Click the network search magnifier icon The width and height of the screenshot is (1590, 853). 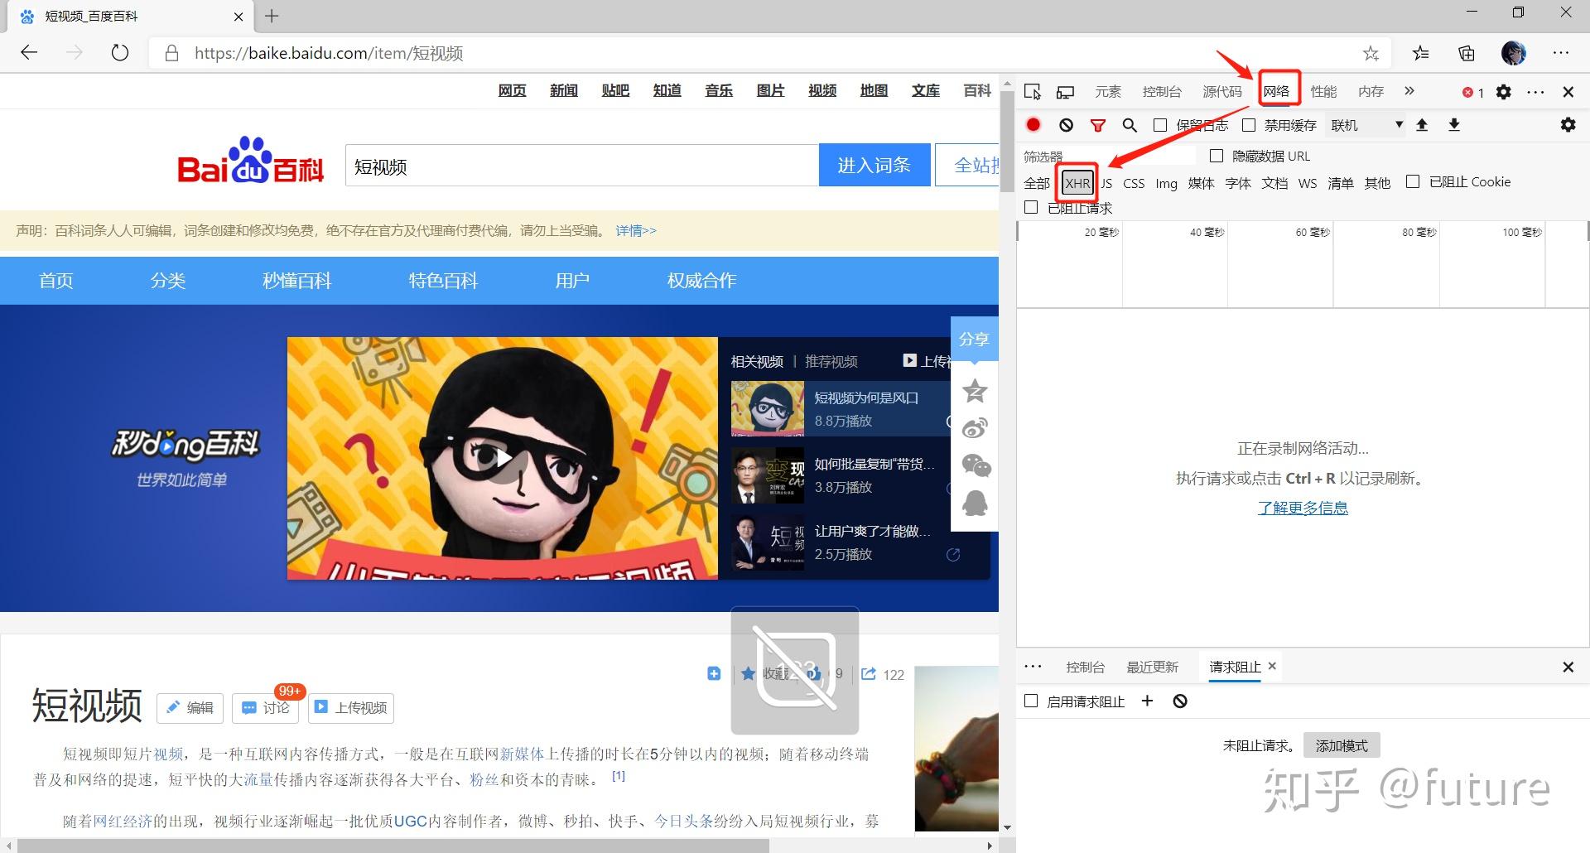click(x=1129, y=125)
